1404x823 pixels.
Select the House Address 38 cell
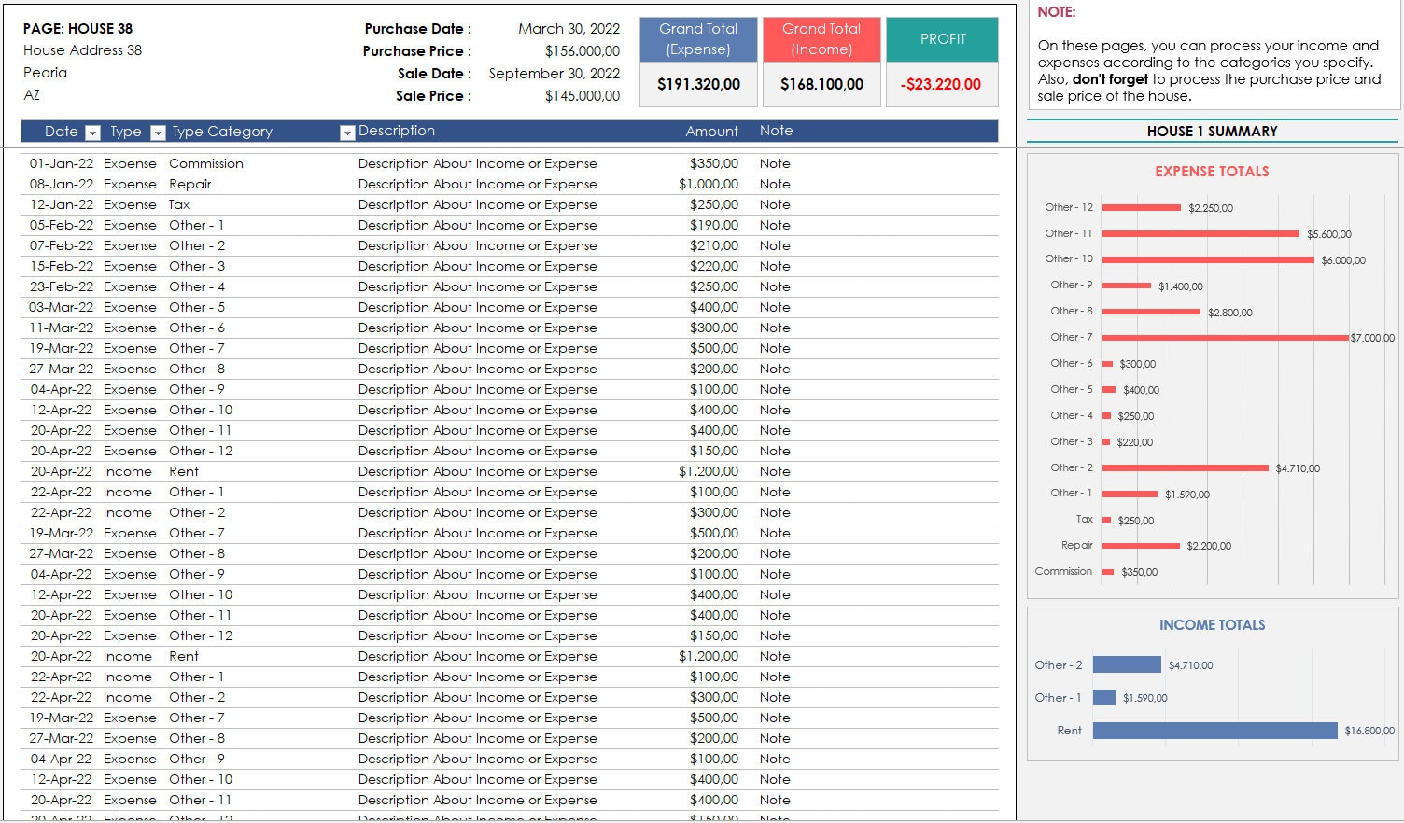(82, 50)
